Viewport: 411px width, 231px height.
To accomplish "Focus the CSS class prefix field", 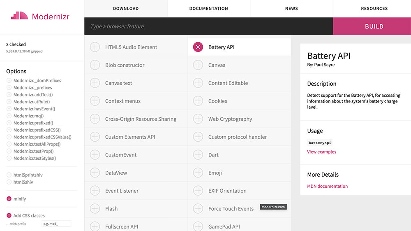I will click(x=56, y=224).
